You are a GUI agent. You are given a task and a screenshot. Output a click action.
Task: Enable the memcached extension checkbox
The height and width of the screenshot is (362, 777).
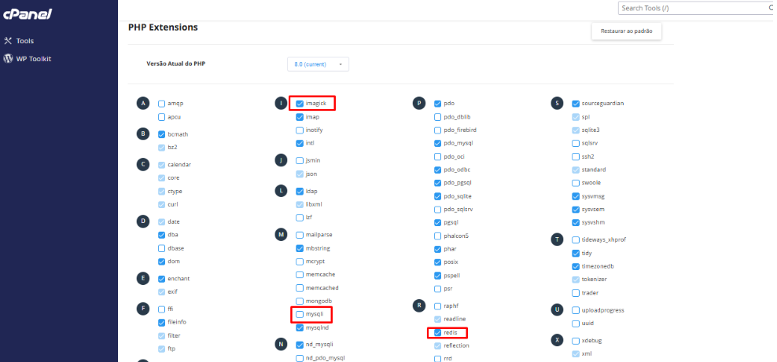click(300, 288)
